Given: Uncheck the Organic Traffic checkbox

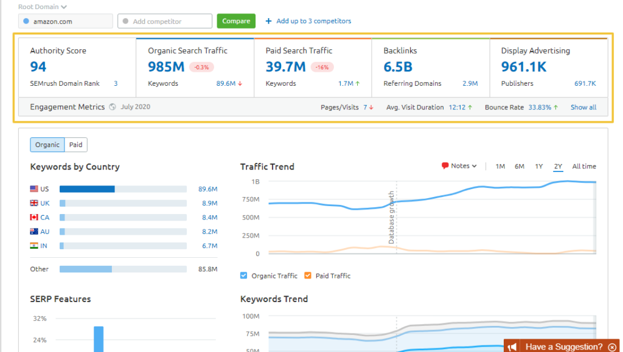Looking at the screenshot, I should click(x=243, y=275).
